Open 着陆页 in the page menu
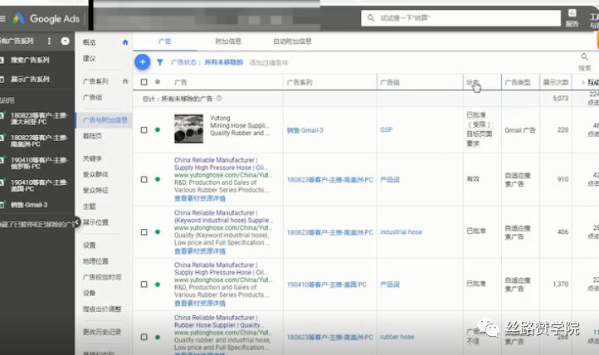This screenshot has height=355, width=599. (92, 136)
